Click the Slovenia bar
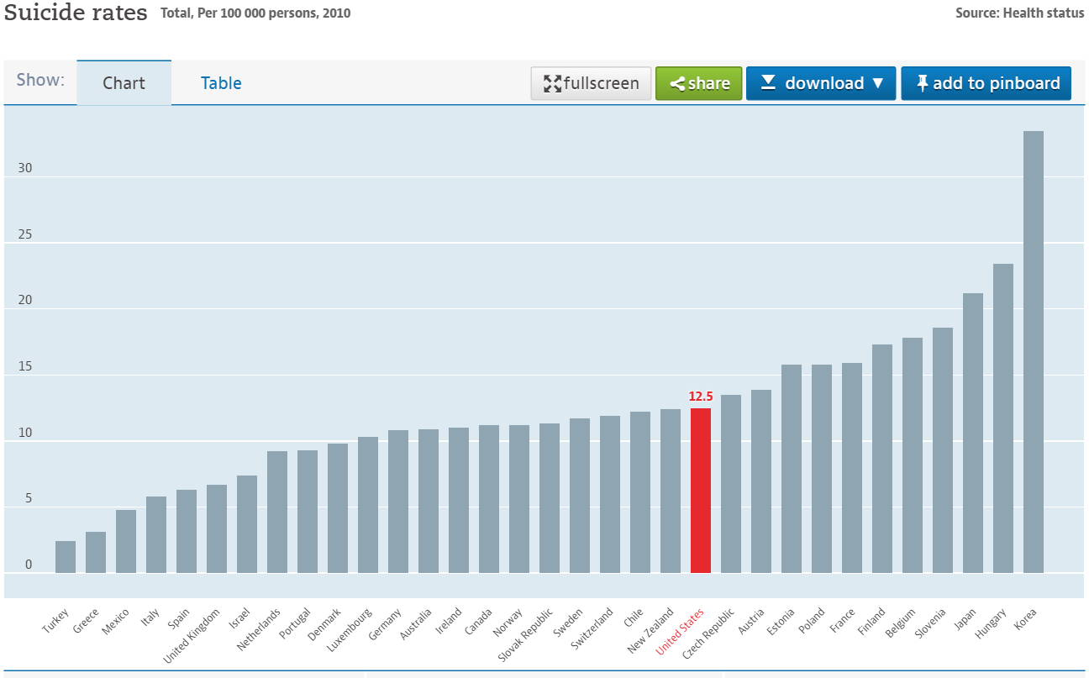This screenshot has width=1089, height=678. (943, 450)
